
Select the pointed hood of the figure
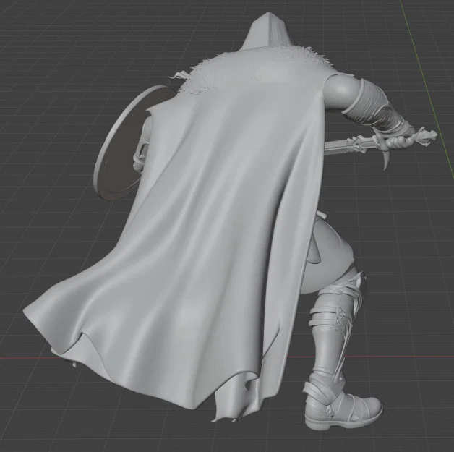tap(267, 32)
